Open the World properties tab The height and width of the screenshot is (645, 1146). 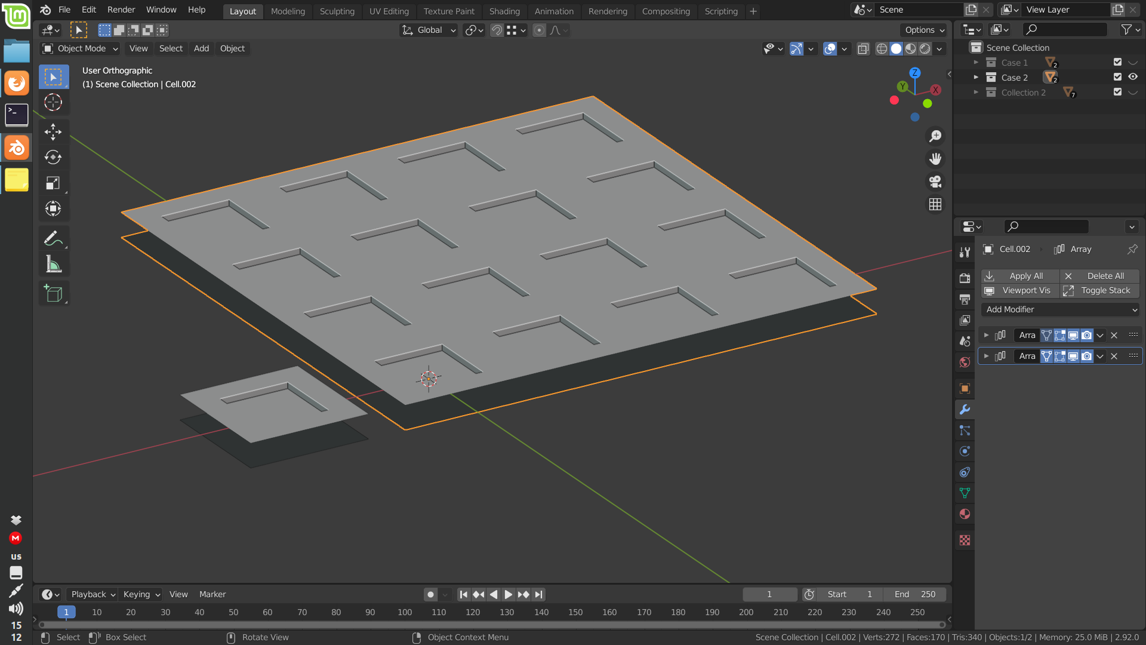coord(965,363)
